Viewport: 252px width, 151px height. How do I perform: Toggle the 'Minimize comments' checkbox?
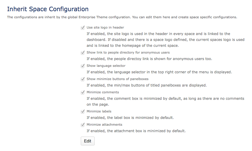coord(83,92)
